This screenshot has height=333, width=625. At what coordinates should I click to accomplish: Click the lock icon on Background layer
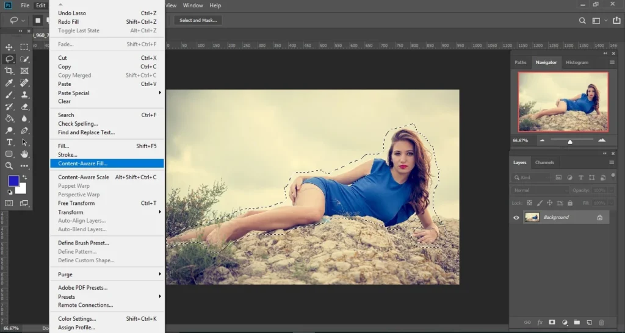coord(599,218)
